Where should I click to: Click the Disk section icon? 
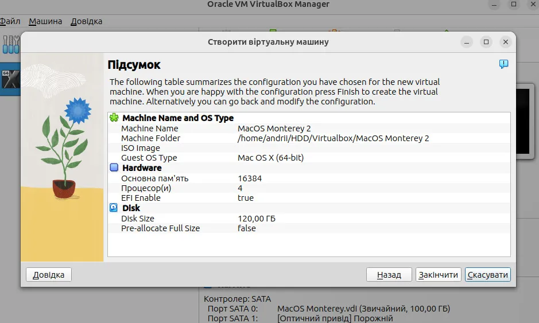point(114,208)
